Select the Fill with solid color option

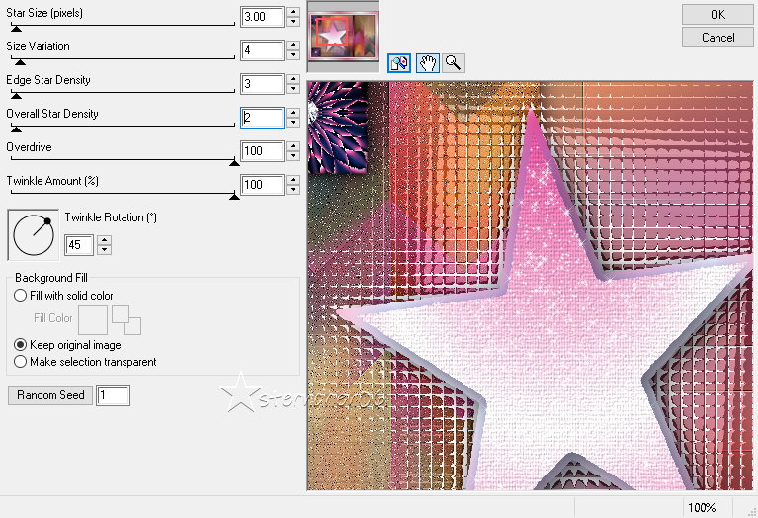tap(21, 296)
